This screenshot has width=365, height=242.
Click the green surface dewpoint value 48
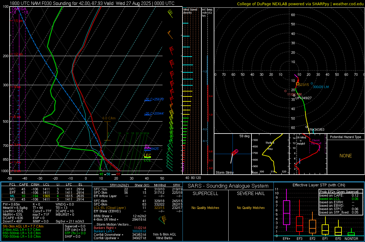click(101, 174)
